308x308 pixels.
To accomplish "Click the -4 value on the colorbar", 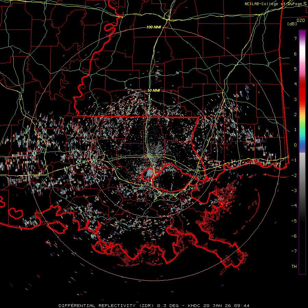I will tap(294, 206).
